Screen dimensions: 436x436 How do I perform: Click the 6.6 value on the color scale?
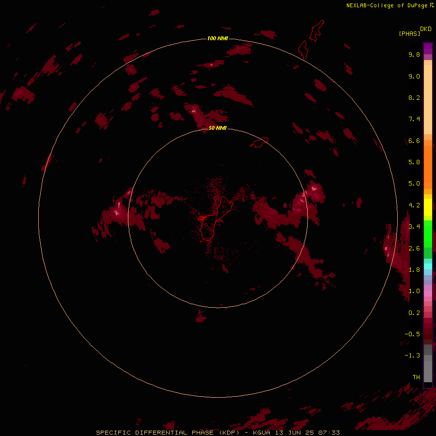pos(414,140)
